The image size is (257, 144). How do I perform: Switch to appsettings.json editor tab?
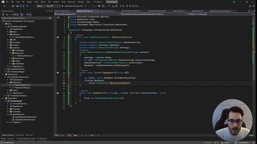pyautogui.click(x=197, y=11)
